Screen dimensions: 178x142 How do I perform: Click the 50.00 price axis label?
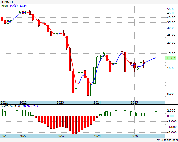pos(171,9)
